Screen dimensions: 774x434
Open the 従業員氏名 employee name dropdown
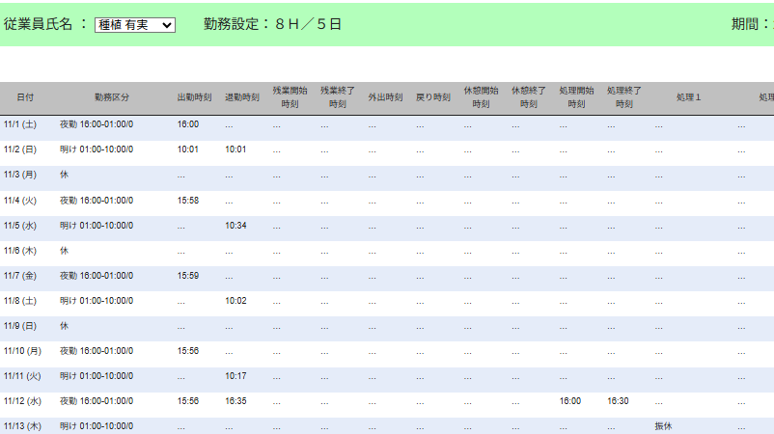click(135, 25)
